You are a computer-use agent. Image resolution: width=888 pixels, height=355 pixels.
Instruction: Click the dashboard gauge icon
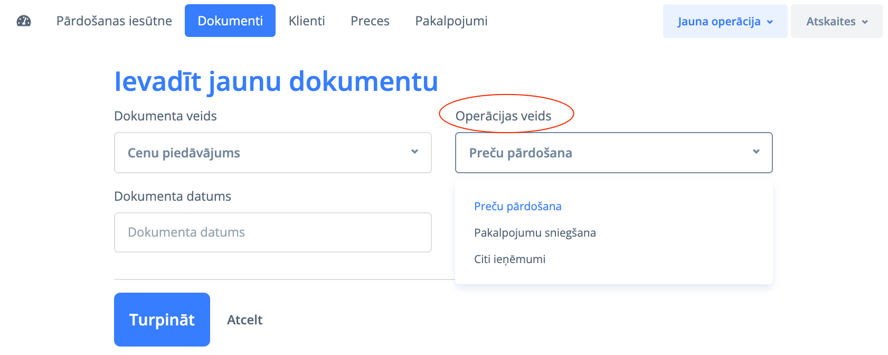click(x=24, y=21)
